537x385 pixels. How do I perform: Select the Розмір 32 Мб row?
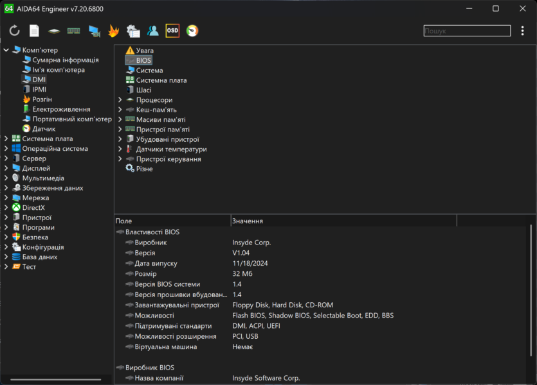(320, 274)
